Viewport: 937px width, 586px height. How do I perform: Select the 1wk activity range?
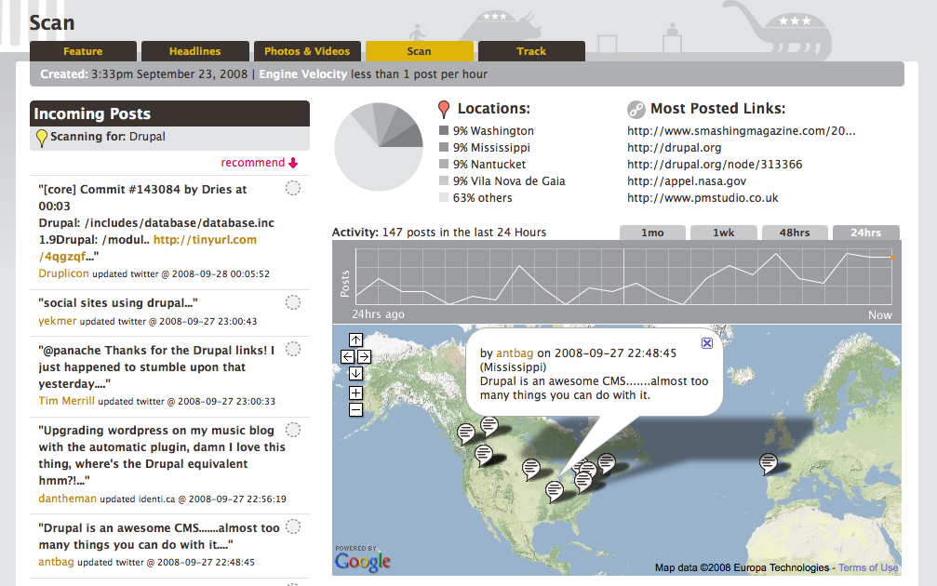pyautogui.click(x=723, y=233)
